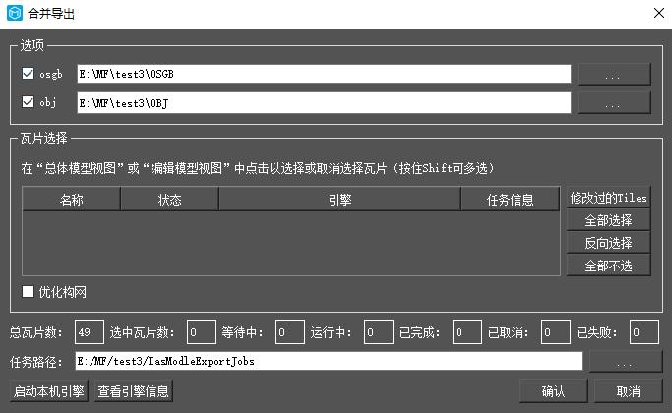The height and width of the screenshot is (413, 672).
Task: Click the 总瓦片数 value field
Action: 90,332
